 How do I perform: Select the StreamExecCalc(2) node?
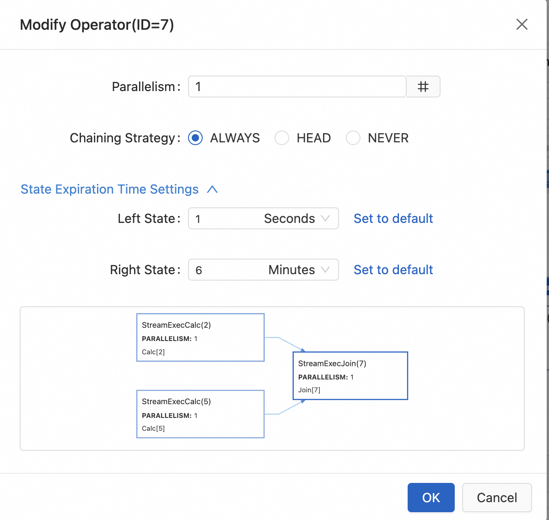click(x=200, y=337)
